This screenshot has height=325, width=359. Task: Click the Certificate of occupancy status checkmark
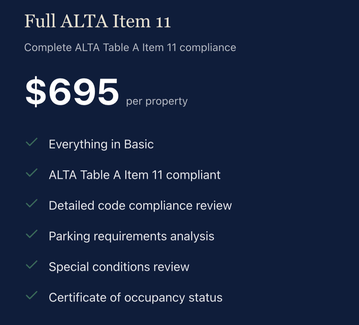32,295
